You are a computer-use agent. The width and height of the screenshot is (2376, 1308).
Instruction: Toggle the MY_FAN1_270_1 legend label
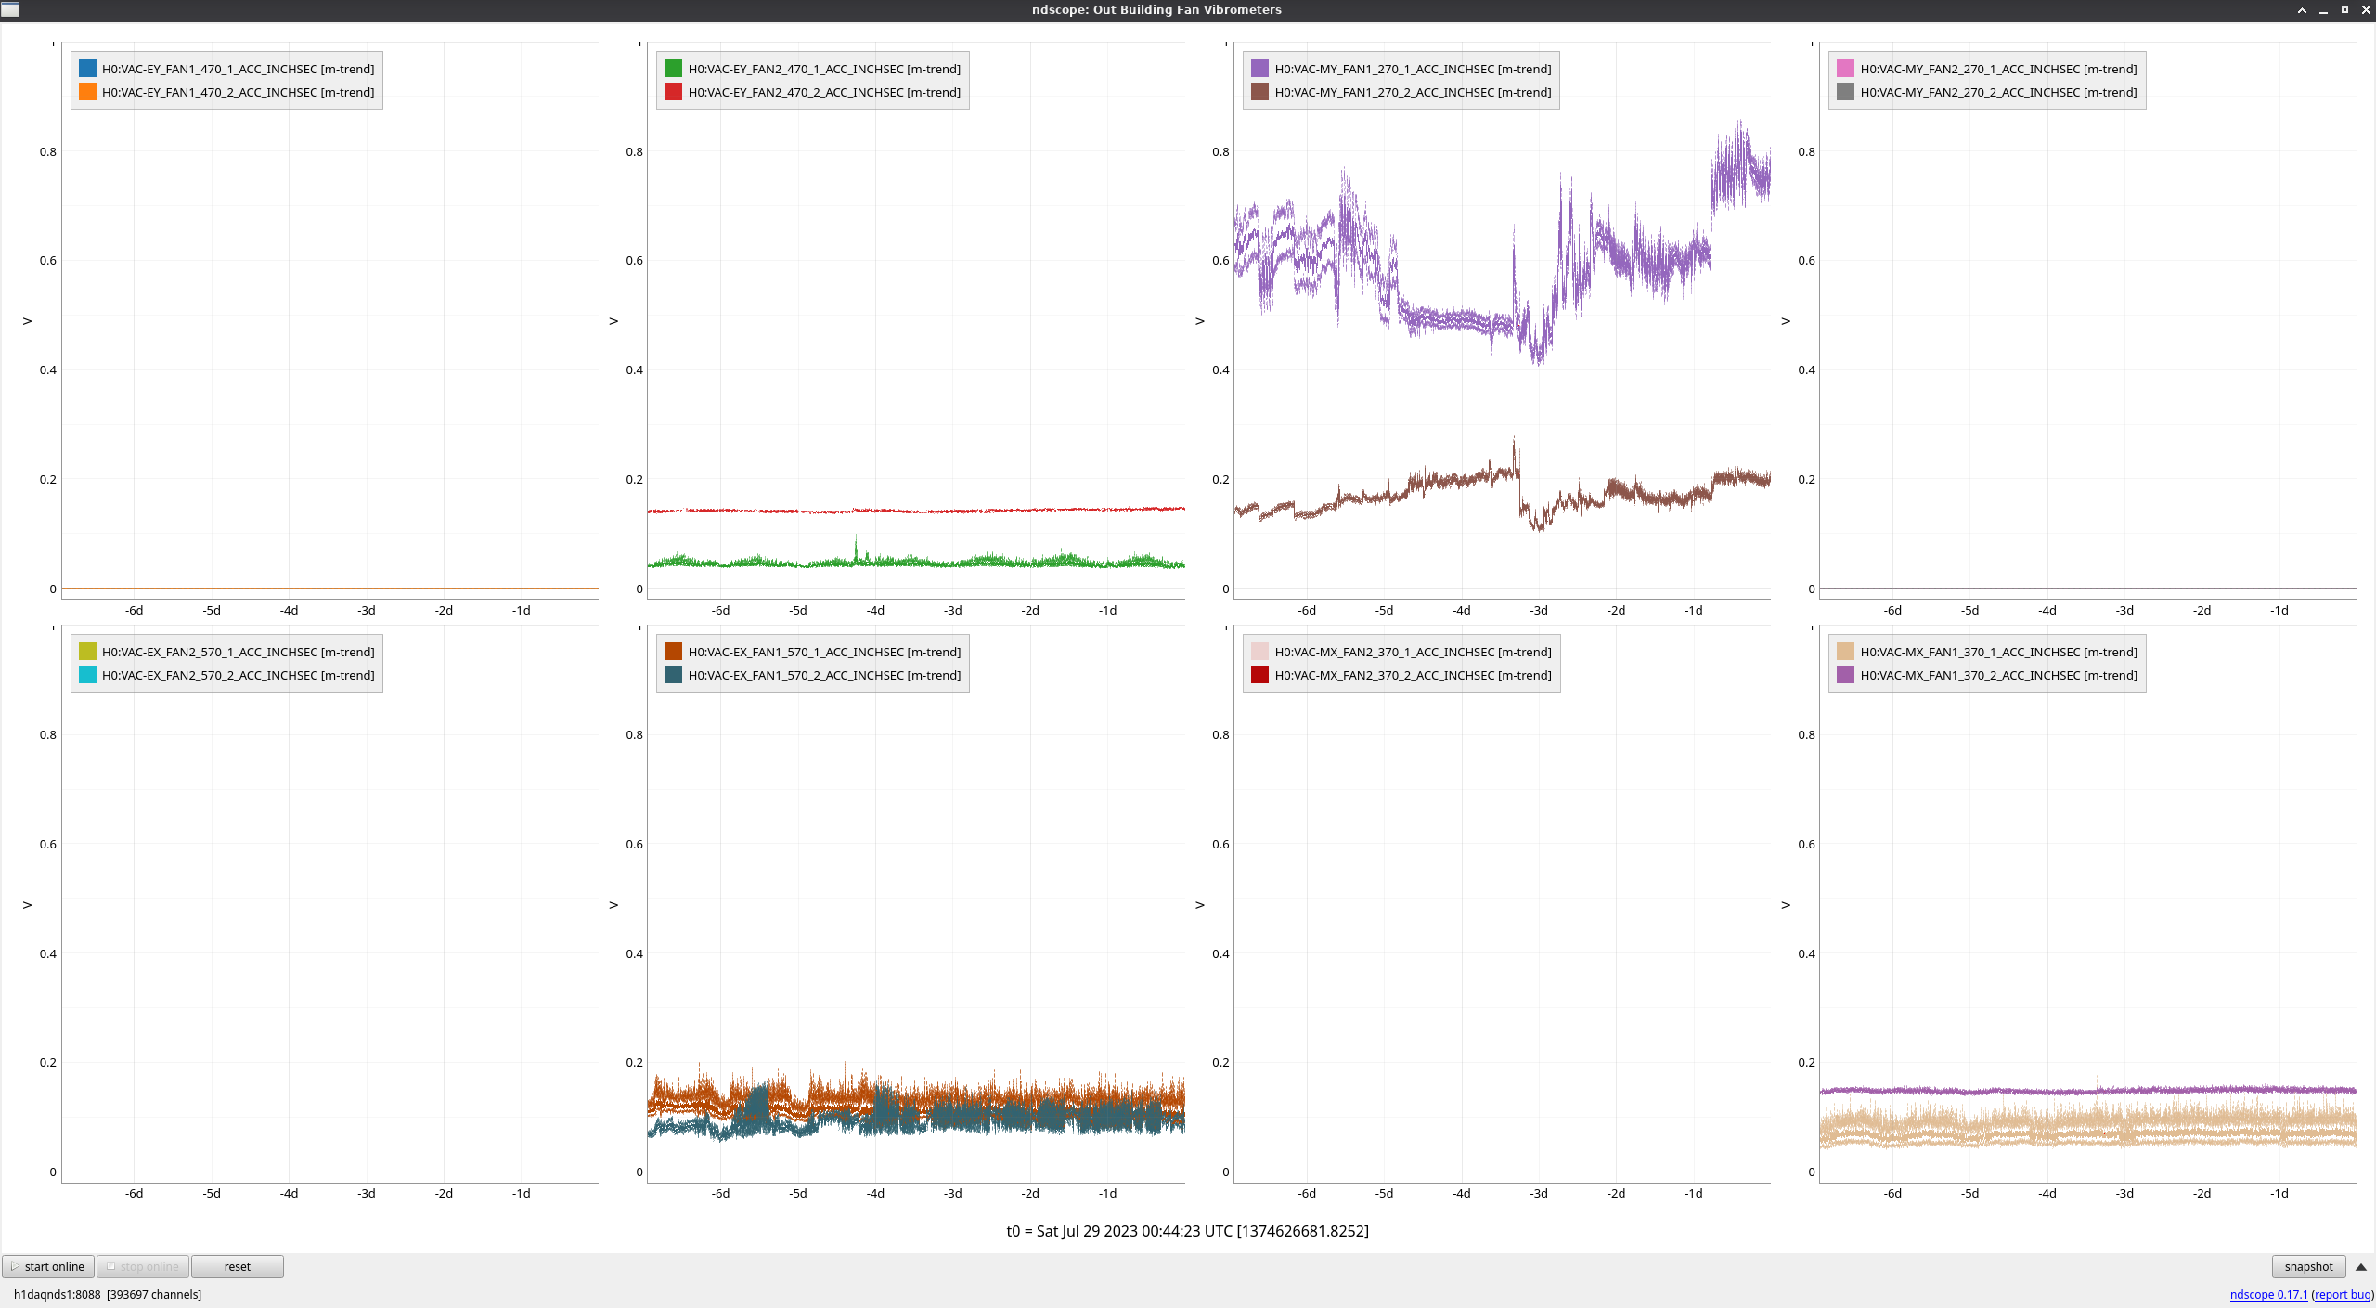(x=1412, y=69)
